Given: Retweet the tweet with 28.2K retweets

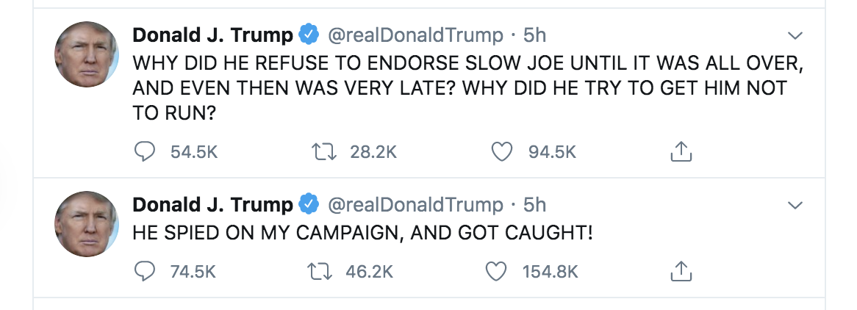Looking at the screenshot, I should [x=323, y=151].
